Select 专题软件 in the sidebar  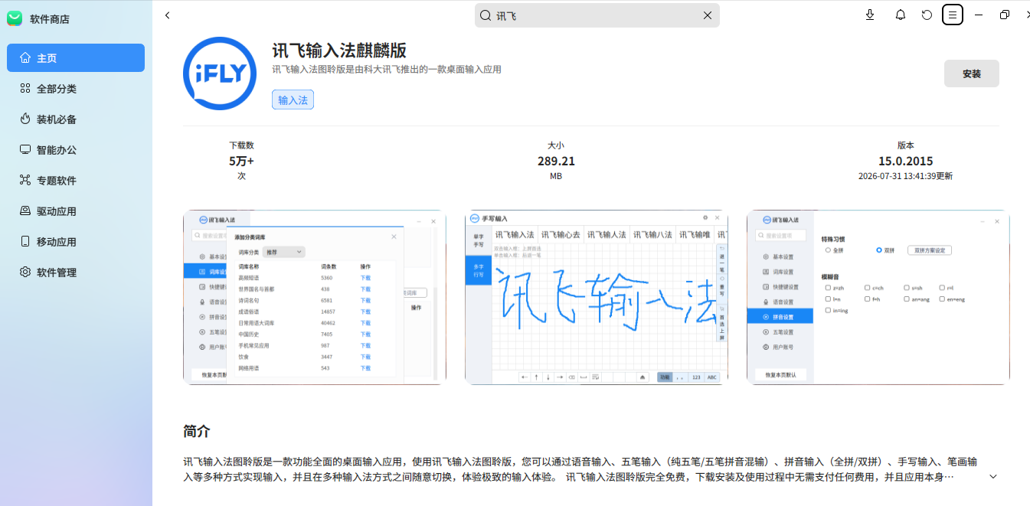pyautogui.click(x=76, y=181)
